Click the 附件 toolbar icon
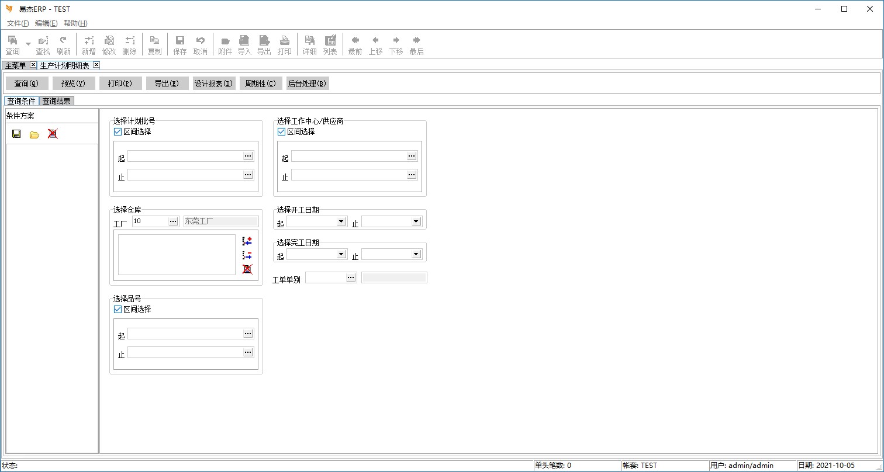This screenshot has width=884, height=472. tap(225, 44)
